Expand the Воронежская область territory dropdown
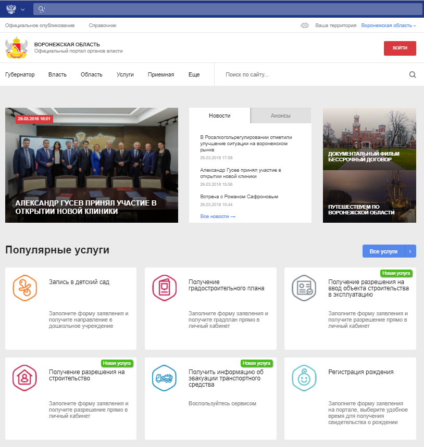The width and height of the screenshot is (424, 447). click(389, 25)
